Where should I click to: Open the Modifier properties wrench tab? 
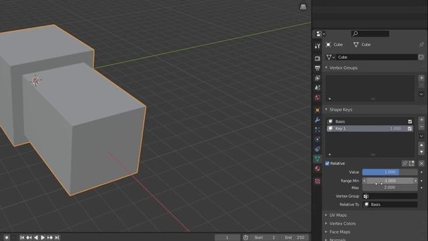click(x=317, y=120)
